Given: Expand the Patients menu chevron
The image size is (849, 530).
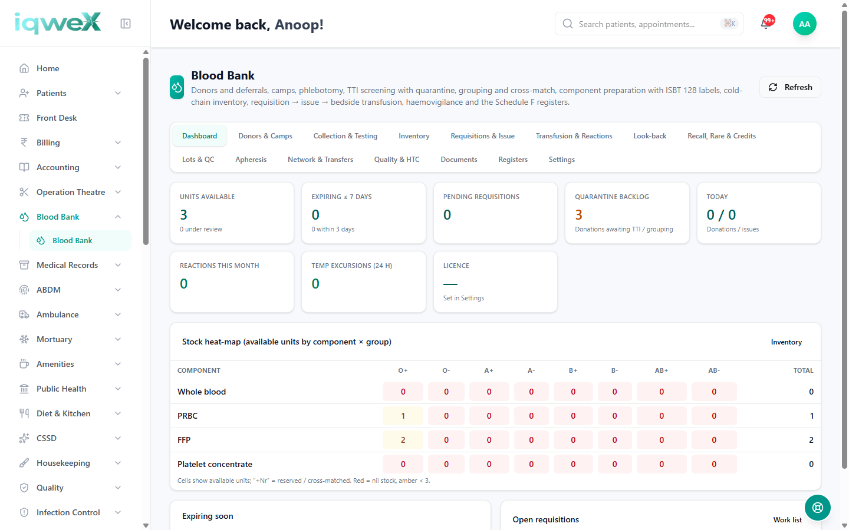Looking at the screenshot, I should [x=118, y=93].
